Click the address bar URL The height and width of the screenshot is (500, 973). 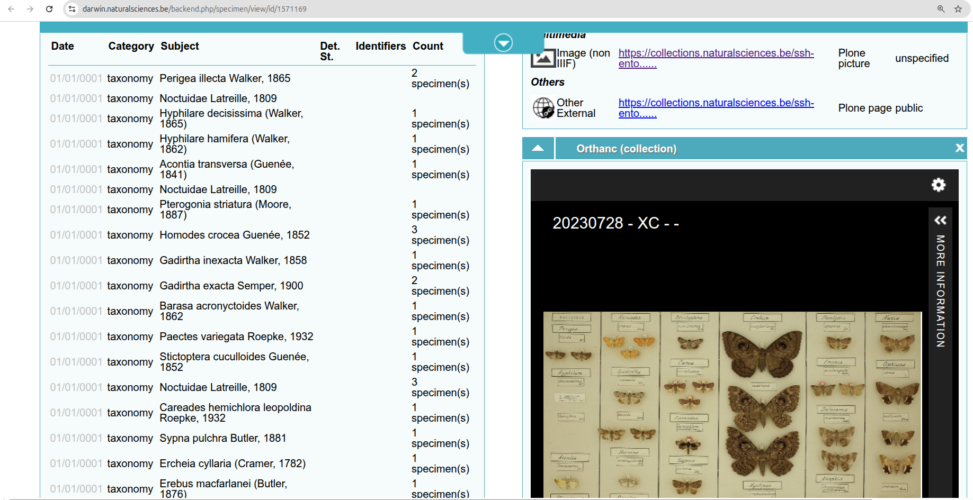point(194,9)
